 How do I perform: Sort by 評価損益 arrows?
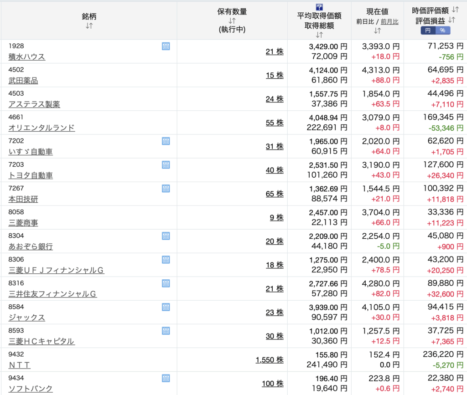point(451,20)
